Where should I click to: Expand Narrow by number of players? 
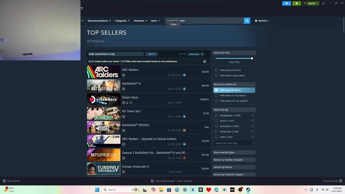[x=234, y=160]
